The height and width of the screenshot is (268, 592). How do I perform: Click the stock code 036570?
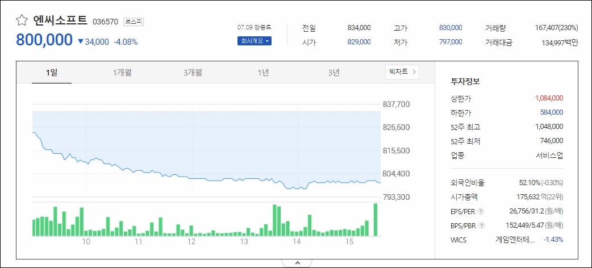[x=105, y=22]
